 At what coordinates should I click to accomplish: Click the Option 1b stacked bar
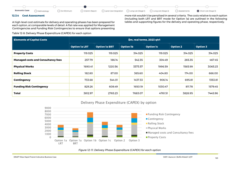click(90, 125)
